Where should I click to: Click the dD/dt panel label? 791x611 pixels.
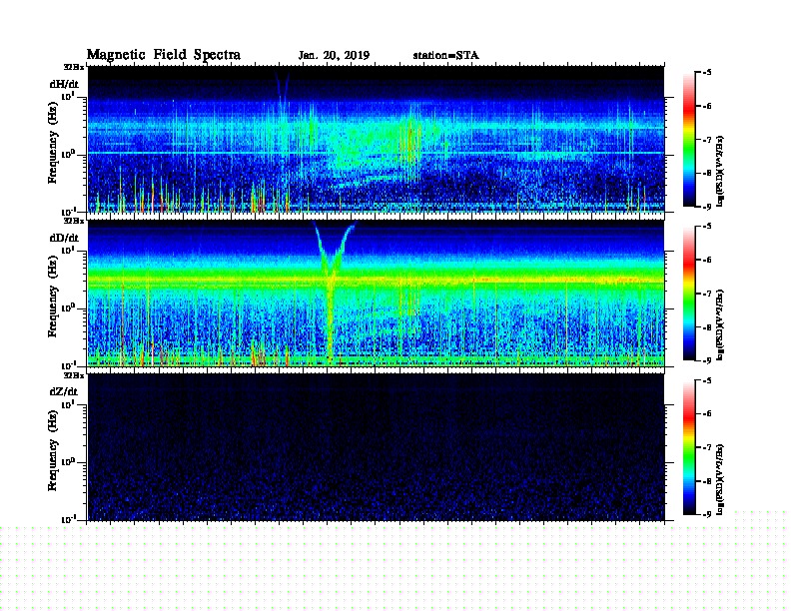pos(64,238)
